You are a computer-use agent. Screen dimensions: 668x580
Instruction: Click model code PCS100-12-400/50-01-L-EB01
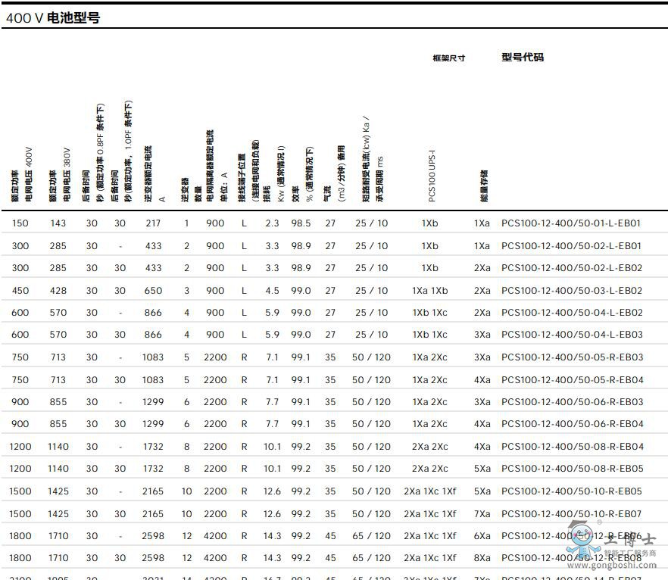click(x=571, y=223)
